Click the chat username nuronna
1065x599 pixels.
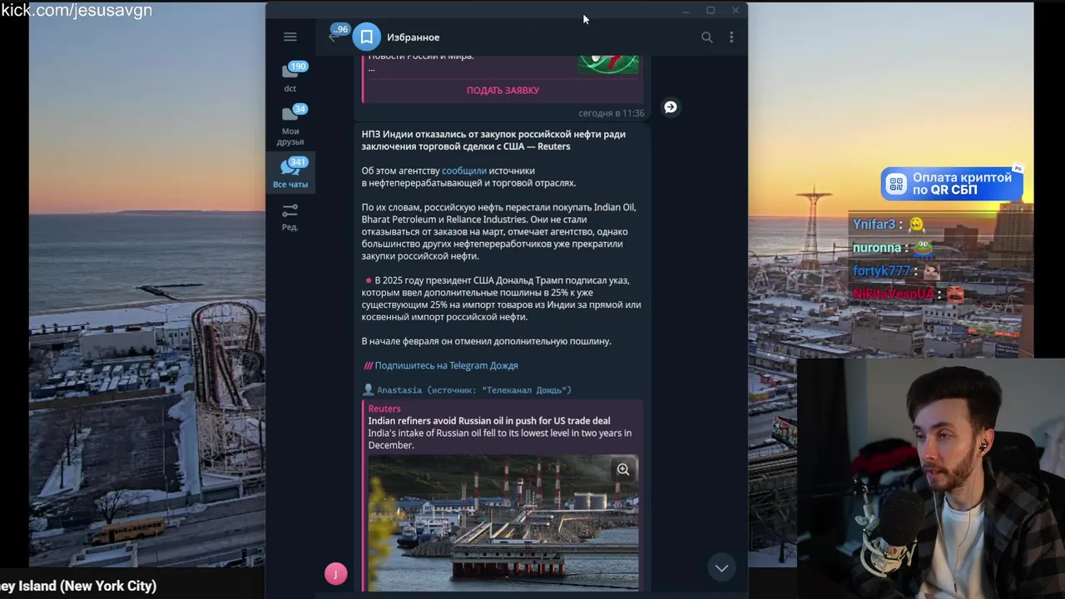pos(877,248)
